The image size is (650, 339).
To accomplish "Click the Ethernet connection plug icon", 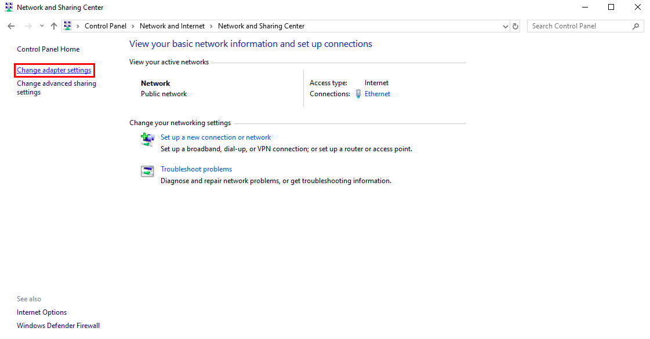I will [358, 94].
